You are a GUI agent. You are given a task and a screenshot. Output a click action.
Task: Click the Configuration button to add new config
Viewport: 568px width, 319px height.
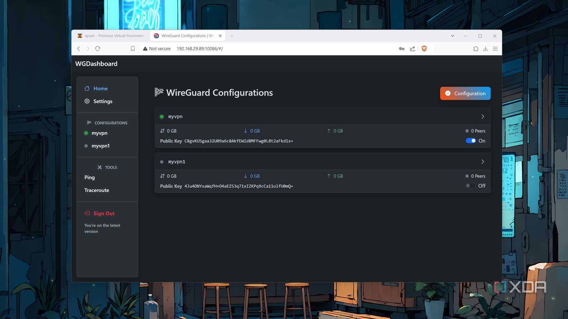[465, 93]
